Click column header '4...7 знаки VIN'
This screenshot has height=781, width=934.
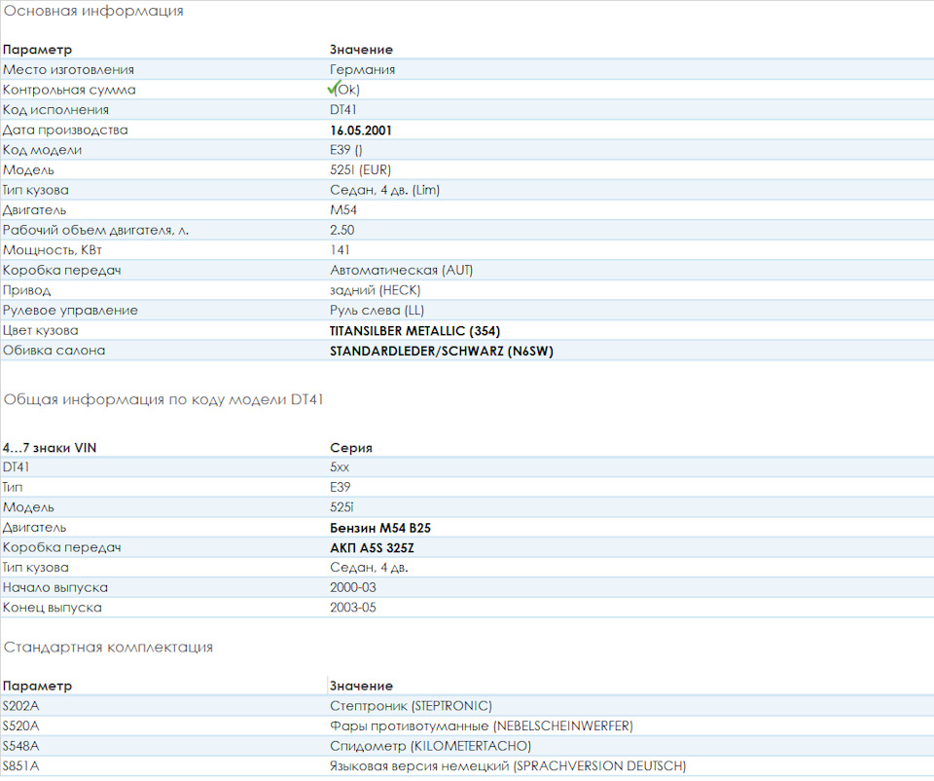pyautogui.click(x=50, y=448)
